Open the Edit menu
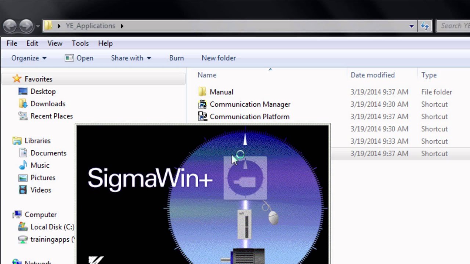The height and width of the screenshot is (264, 470). click(x=32, y=43)
